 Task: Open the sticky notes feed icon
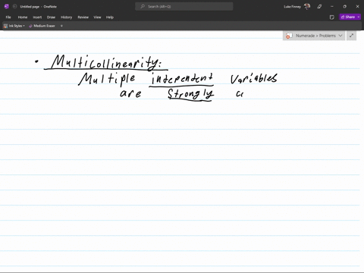(x=332, y=17)
